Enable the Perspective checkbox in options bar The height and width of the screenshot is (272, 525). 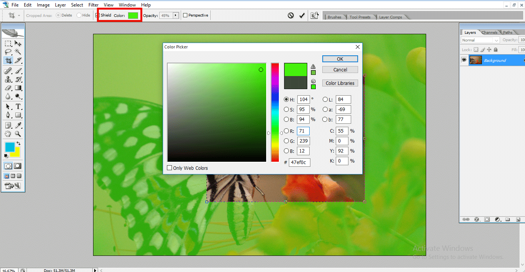[x=185, y=15]
